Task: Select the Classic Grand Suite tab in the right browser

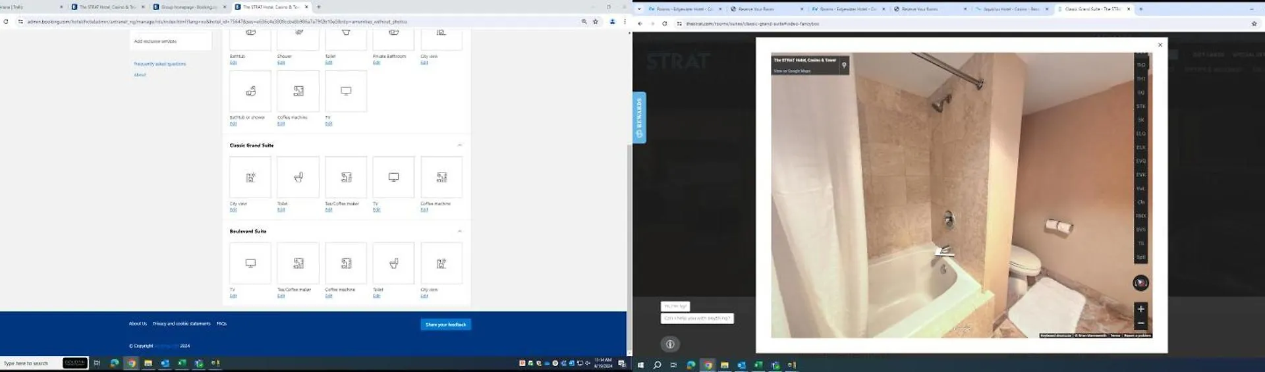Action: click(x=1094, y=9)
